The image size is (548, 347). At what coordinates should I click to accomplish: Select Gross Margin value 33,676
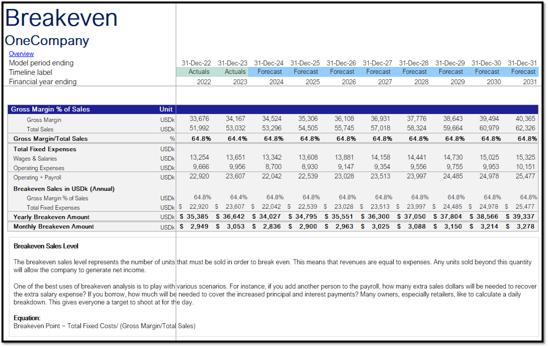tap(199, 119)
